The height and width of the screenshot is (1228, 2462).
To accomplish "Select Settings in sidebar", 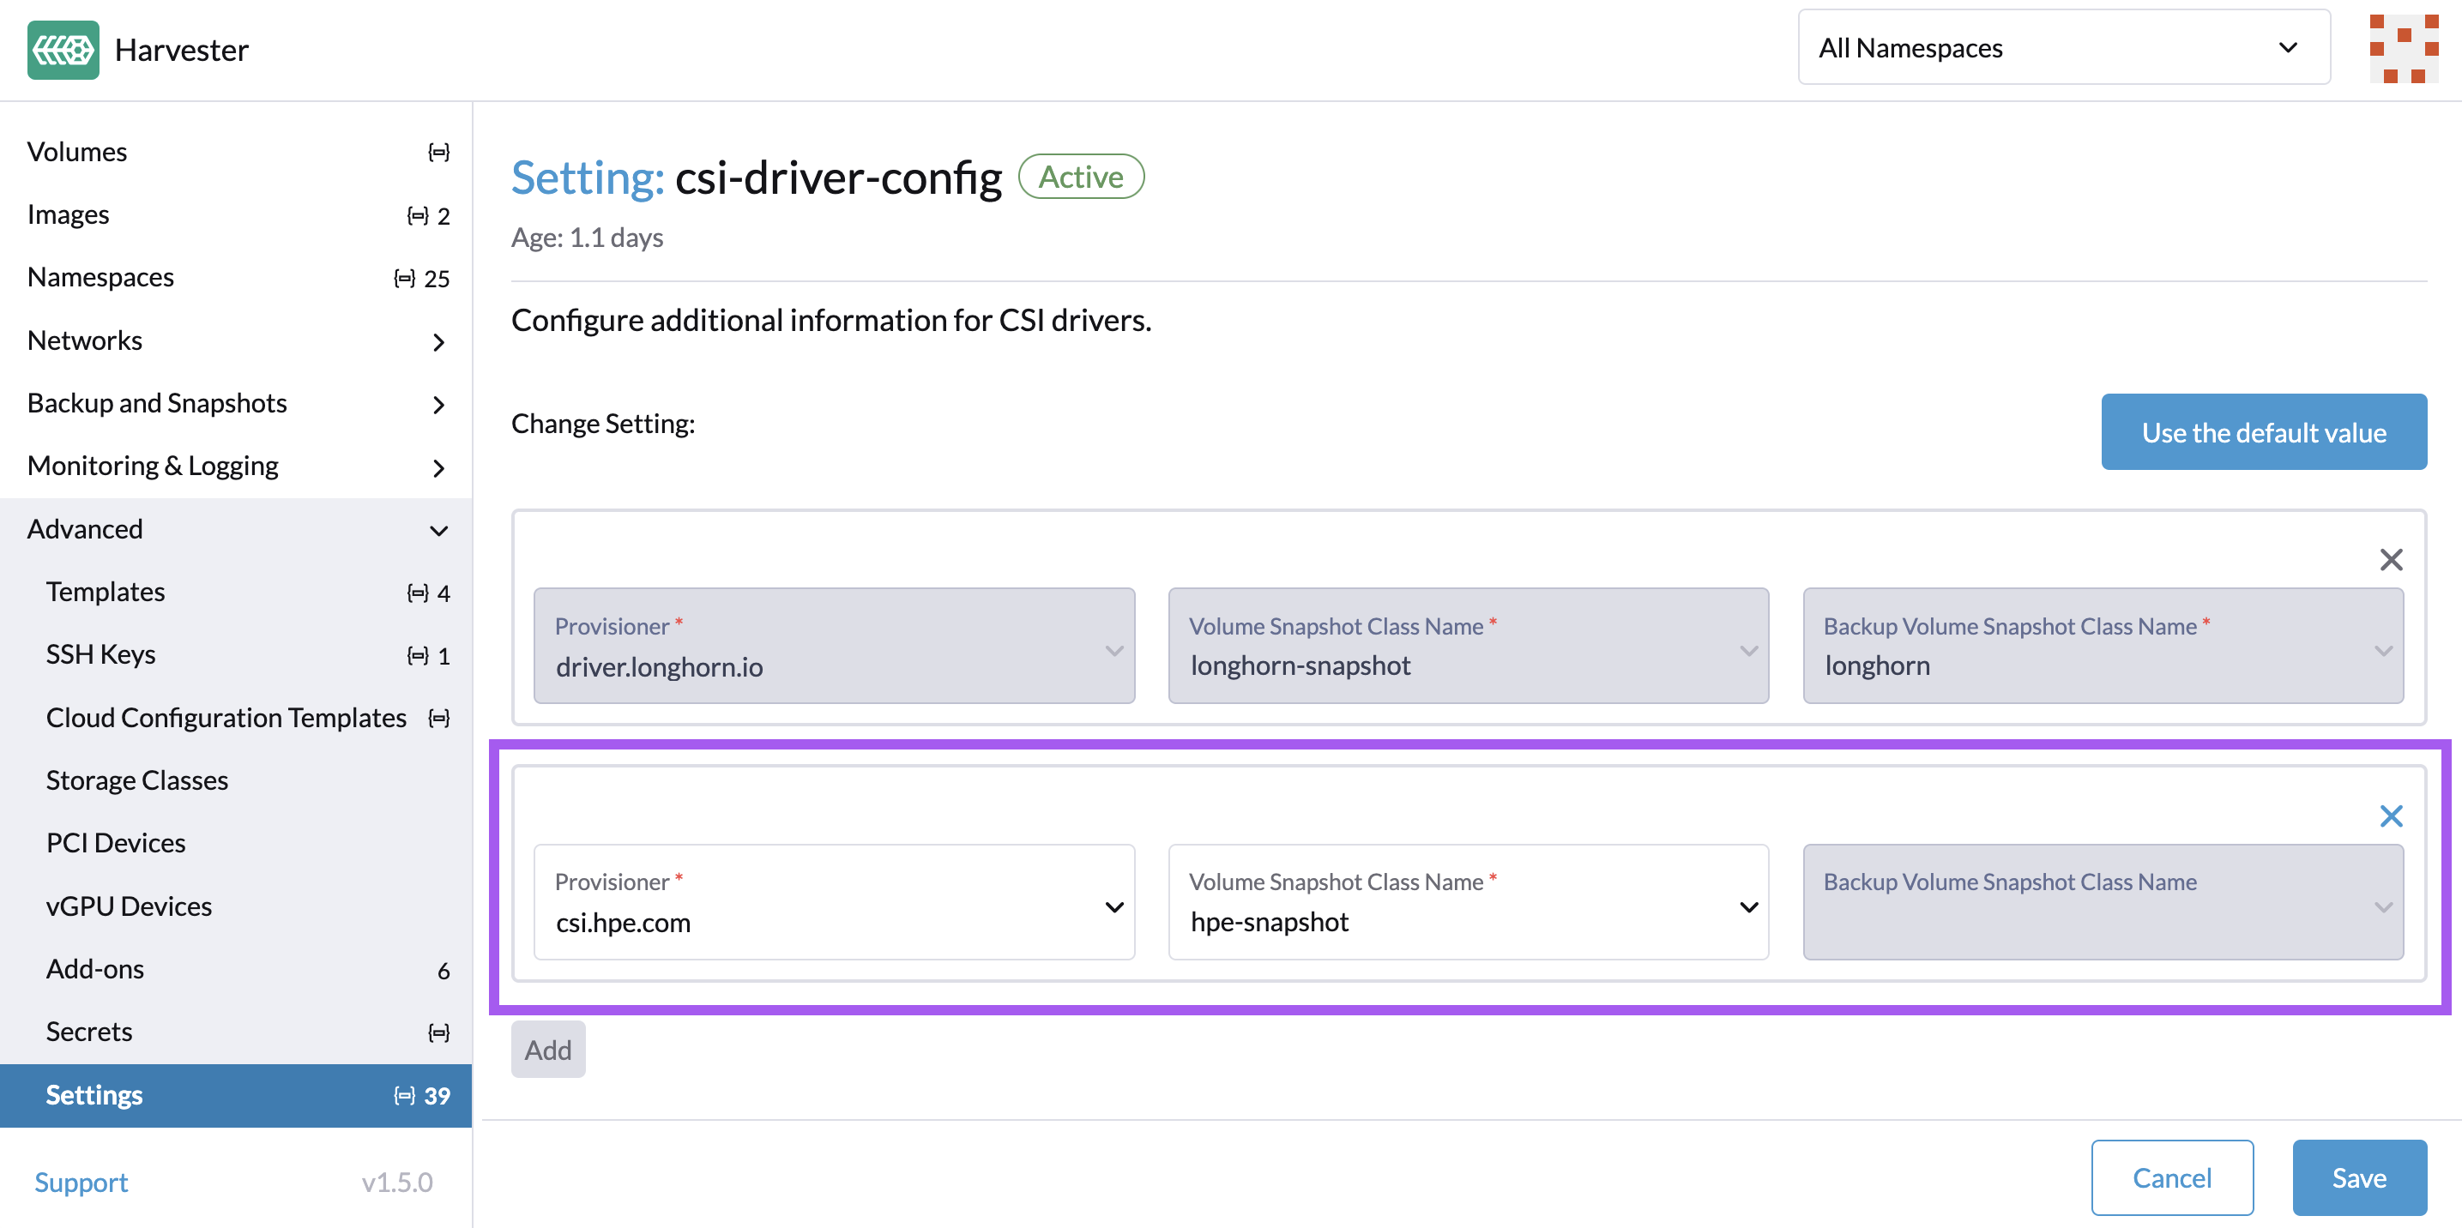I will tap(236, 1095).
